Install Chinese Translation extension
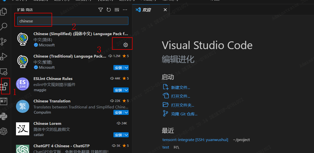 click(x=118, y=113)
